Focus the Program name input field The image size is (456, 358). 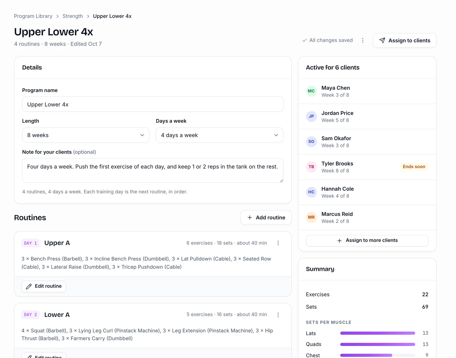tap(153, 104)
